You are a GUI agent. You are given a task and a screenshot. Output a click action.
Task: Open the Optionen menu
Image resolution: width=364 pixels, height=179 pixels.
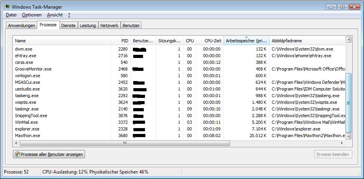click(x=32, y=15)
